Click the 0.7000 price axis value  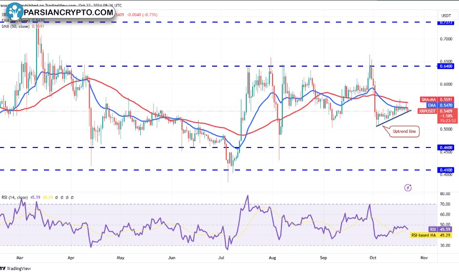446,39
